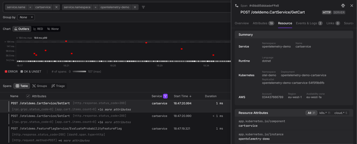Image resolution: width=357 pixels, height=144 pixels.
Task: Expand +4 more attributes on EvaluateProbabilityFeatureFlag row
Action: tap(74, 140)
